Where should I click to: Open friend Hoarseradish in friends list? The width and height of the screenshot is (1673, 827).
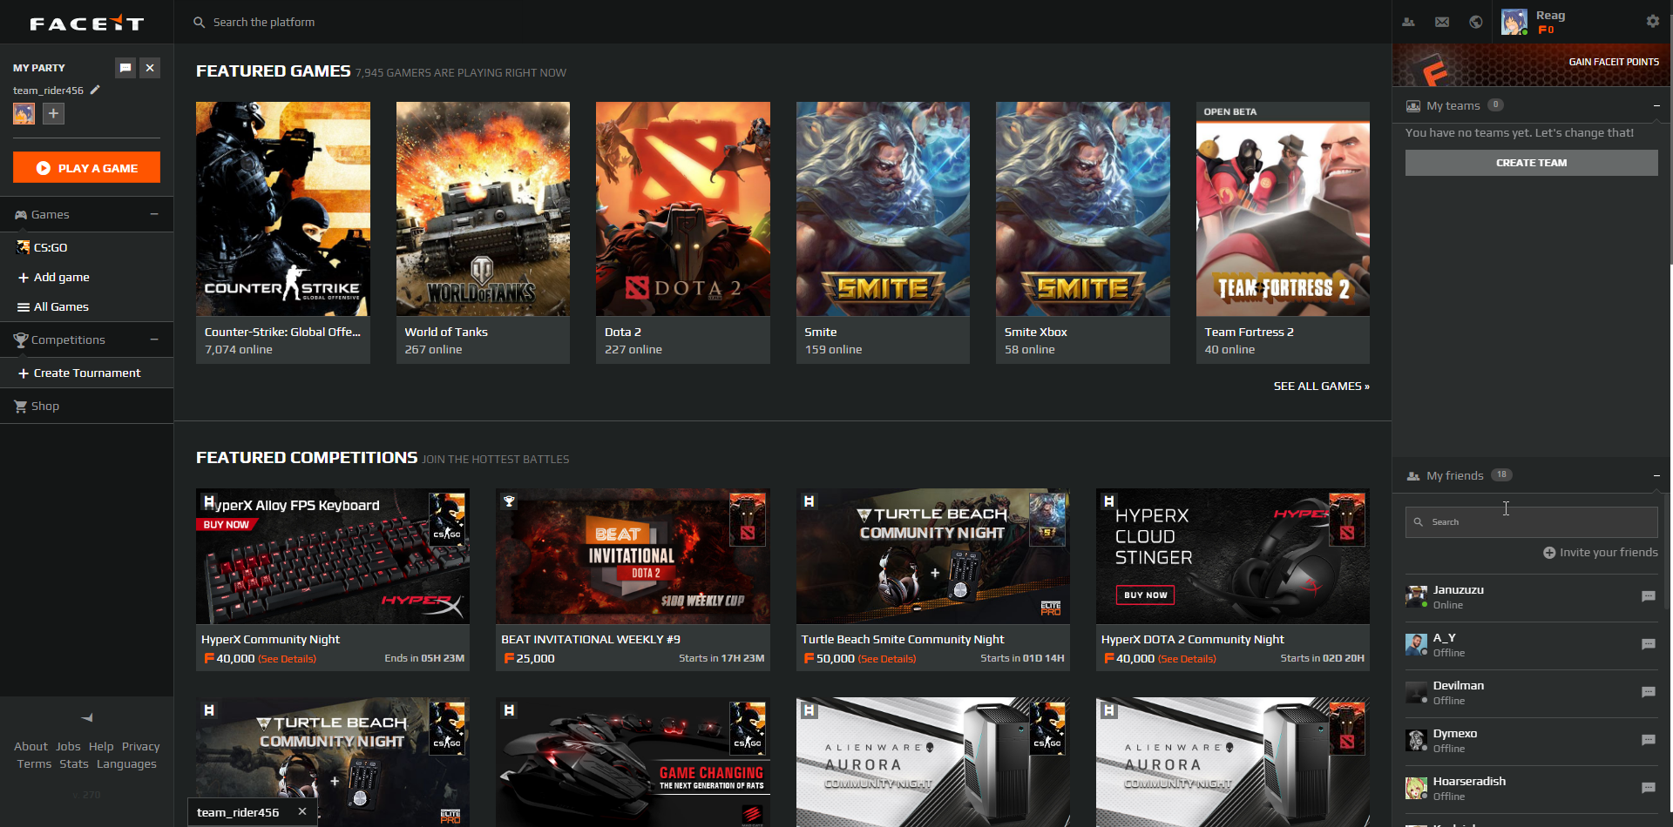click(x=1531, y=788)
